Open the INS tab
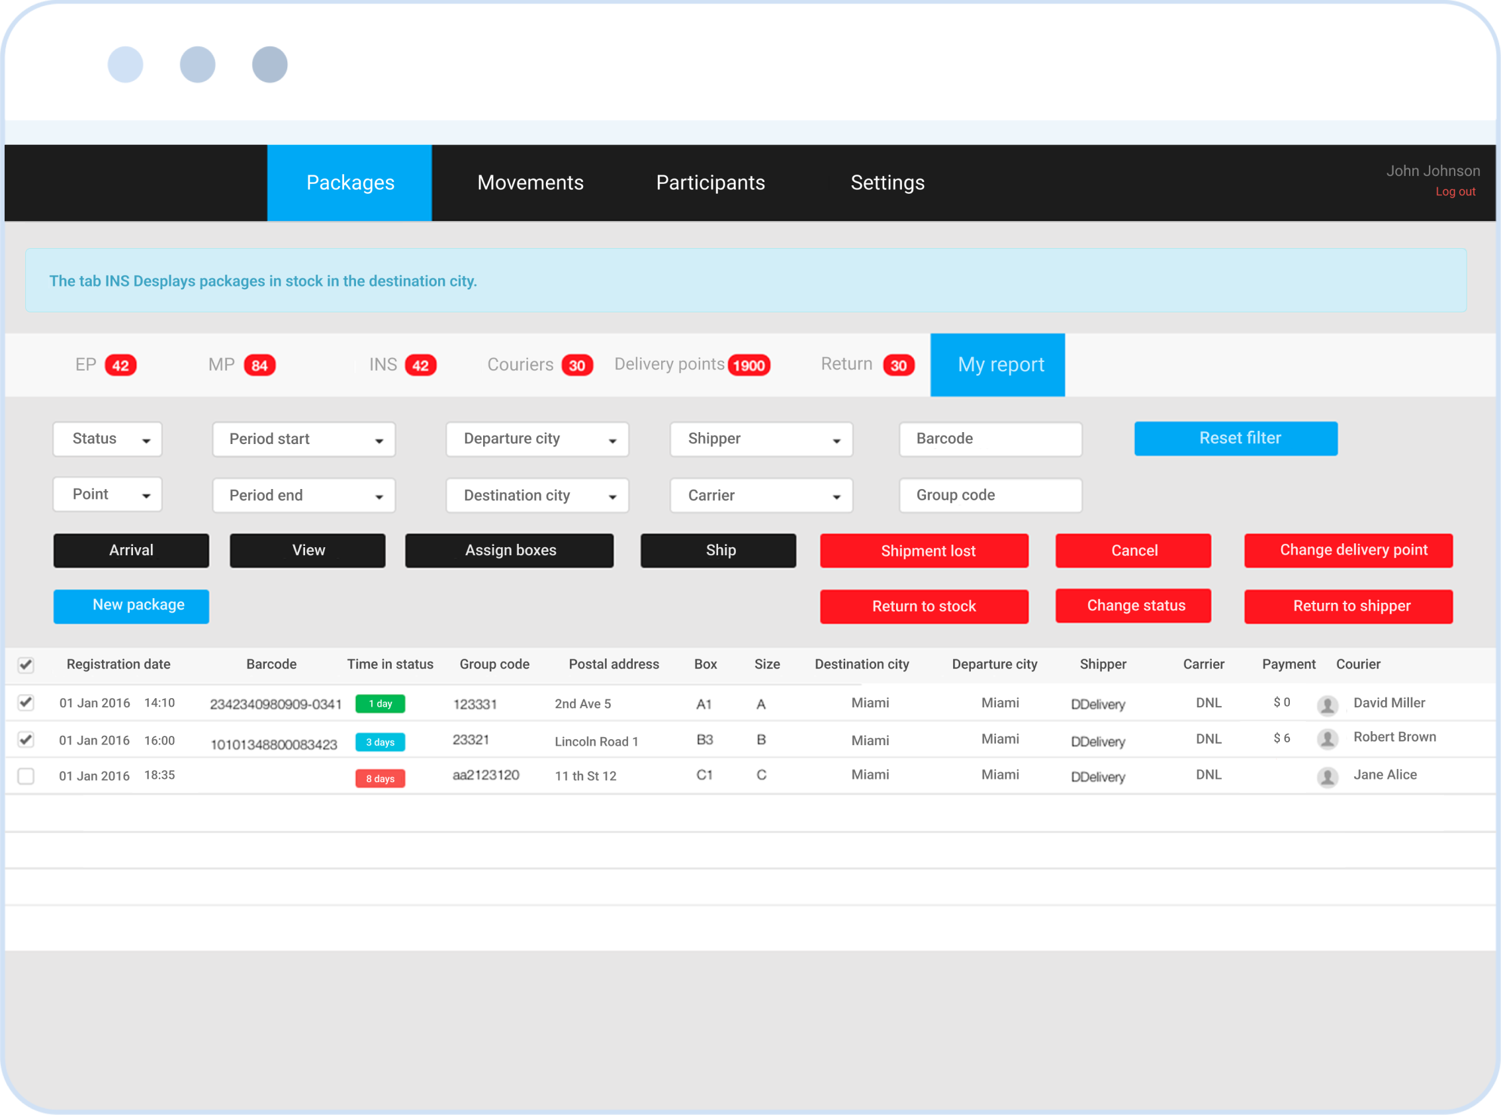 [383, 365]
